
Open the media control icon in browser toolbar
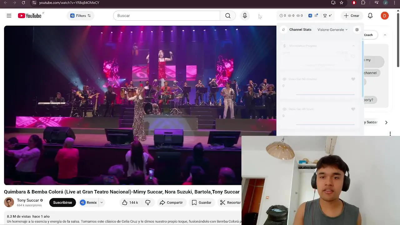(376, 2)
